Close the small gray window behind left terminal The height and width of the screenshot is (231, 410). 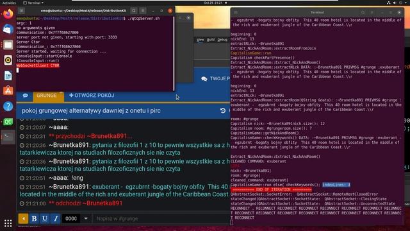(x=188, y=18)
